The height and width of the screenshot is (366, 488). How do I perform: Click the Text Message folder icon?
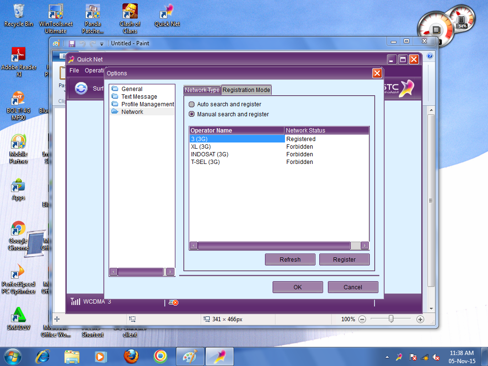(x=115, y=96)
